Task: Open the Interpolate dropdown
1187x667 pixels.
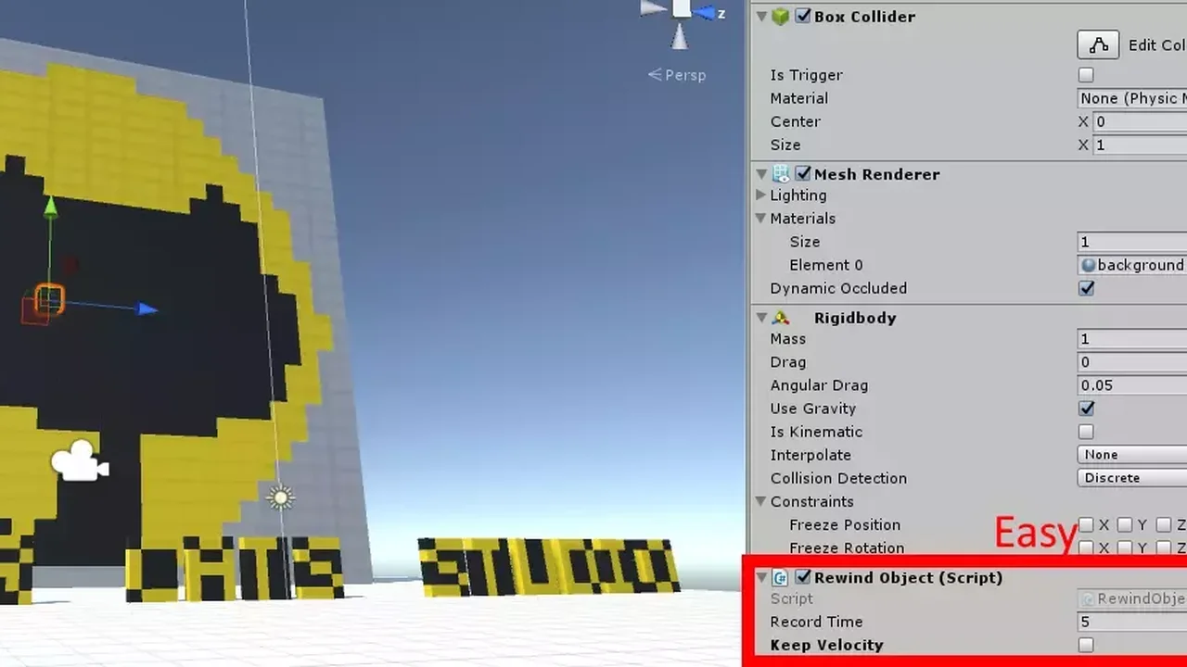Action: 1132,455
